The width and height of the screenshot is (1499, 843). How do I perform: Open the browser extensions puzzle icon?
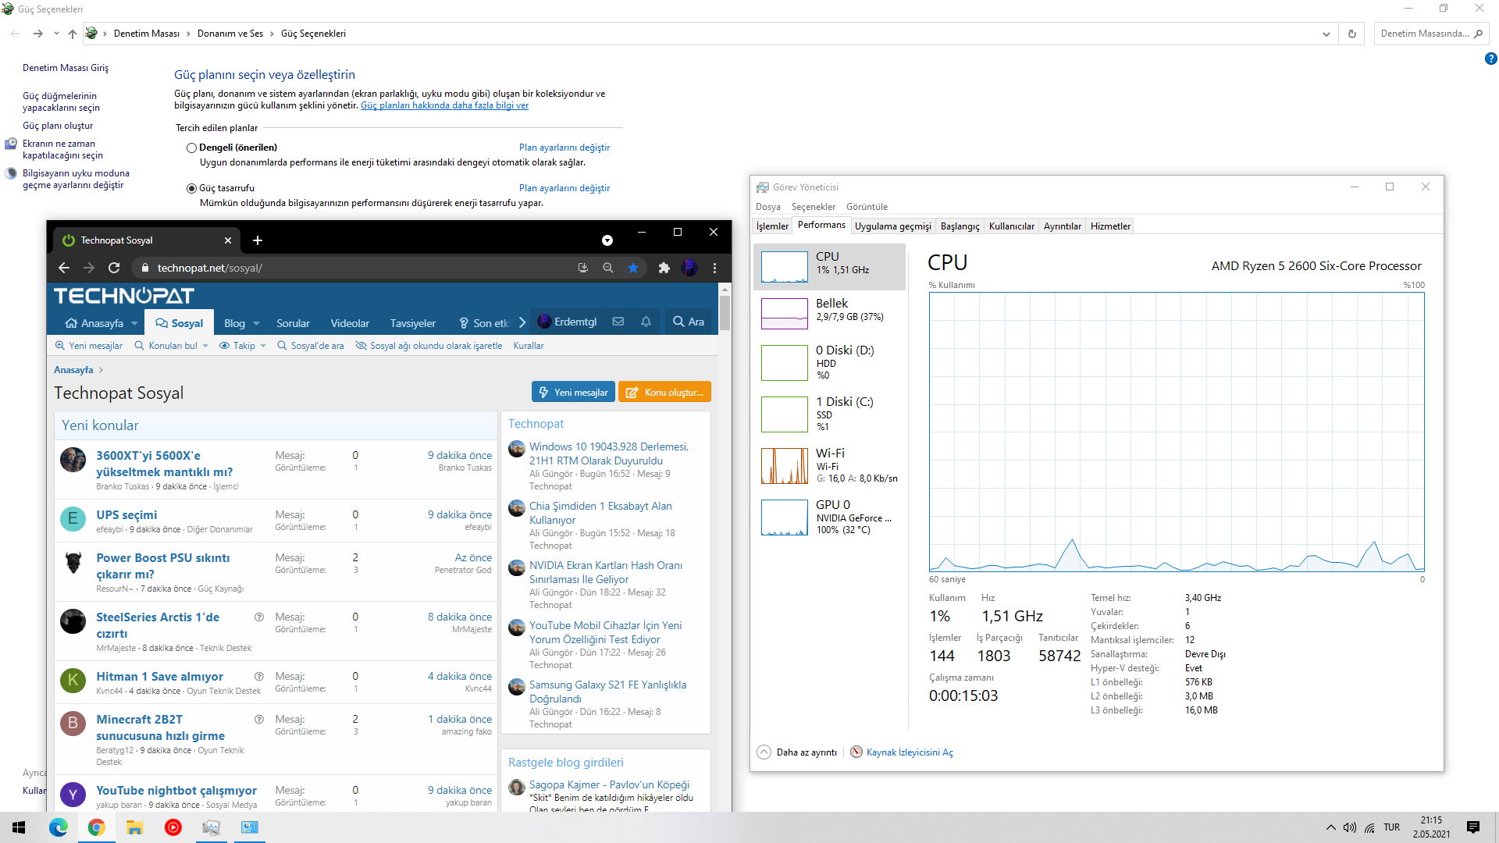[664, 268]
